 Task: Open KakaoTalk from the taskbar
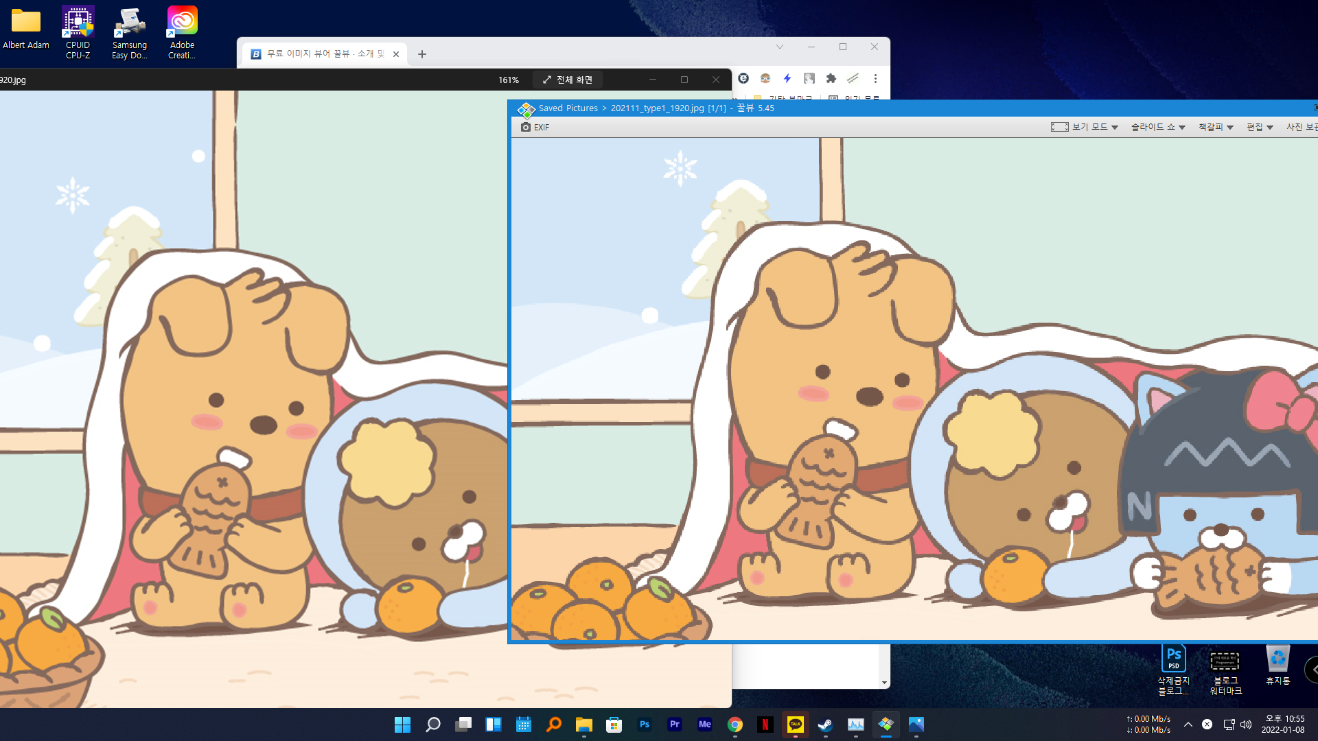tap(795, 725)
